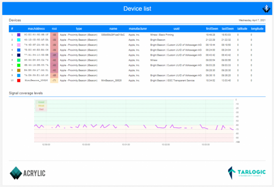Click the uuid column header
The image size is (274, 187).
click(x=176, y=29)
